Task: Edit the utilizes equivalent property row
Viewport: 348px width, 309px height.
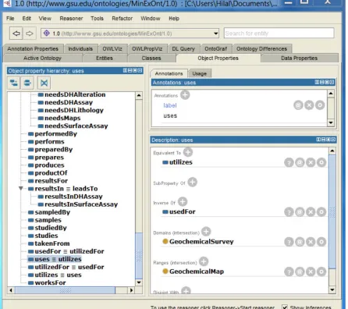Action: (x=321, y=162)
